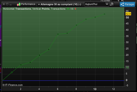Select the last data point, transaction 11
This screenshot has width=137, height=92.
pos(105,14)
